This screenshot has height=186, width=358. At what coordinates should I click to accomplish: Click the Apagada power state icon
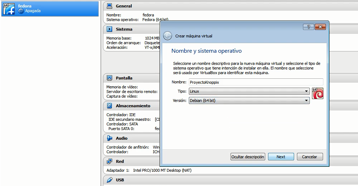tap(21, 11)
